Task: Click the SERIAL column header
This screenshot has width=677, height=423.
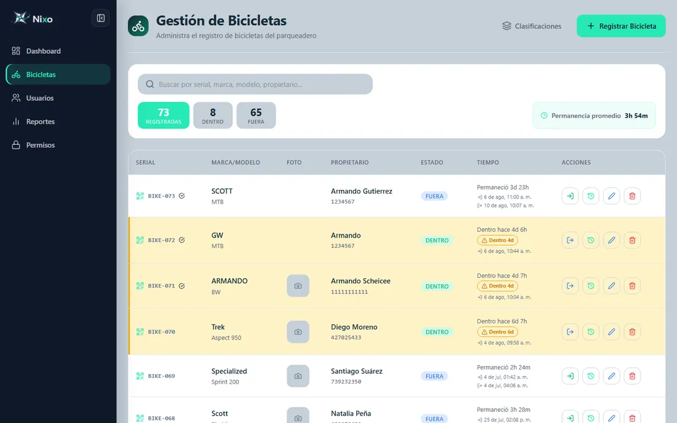Action: click(x=145, y=163)
